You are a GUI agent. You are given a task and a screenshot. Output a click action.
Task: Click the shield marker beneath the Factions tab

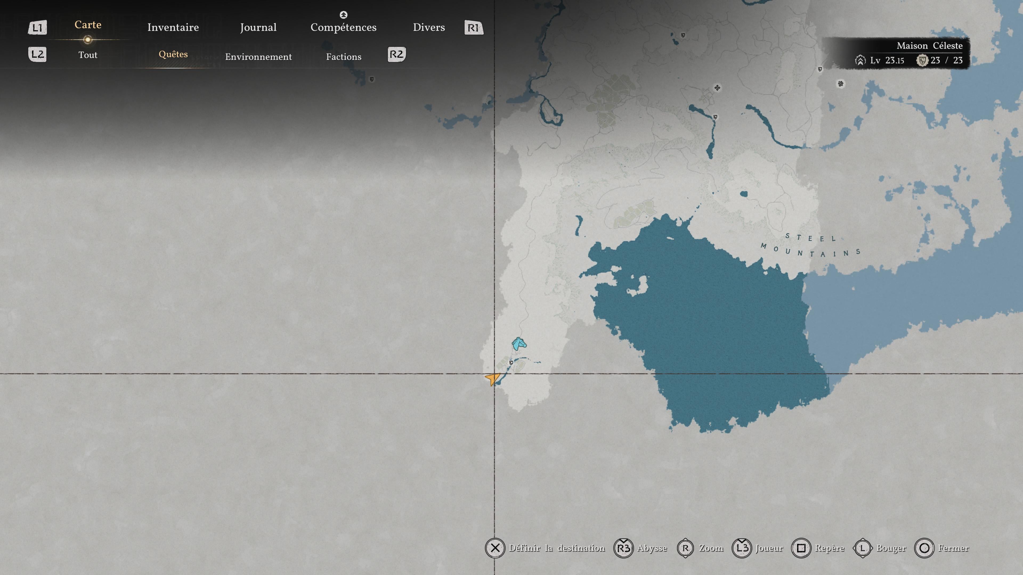point(372,79)
